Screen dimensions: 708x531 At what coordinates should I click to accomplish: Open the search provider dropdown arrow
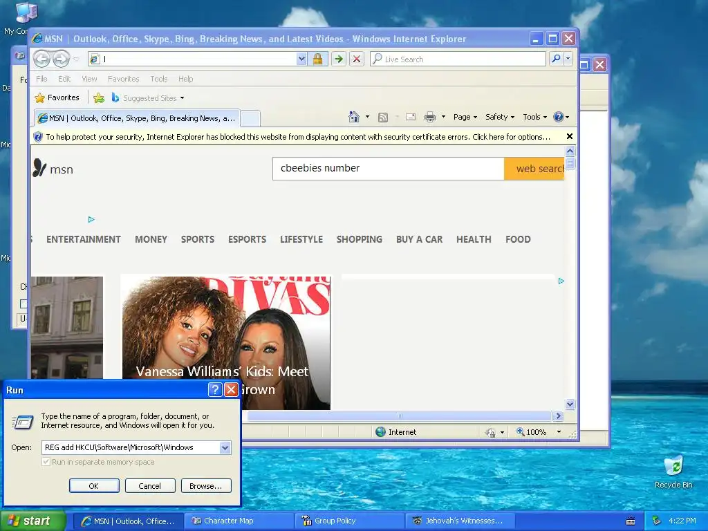pyautogui.click(x=568, y=59)
